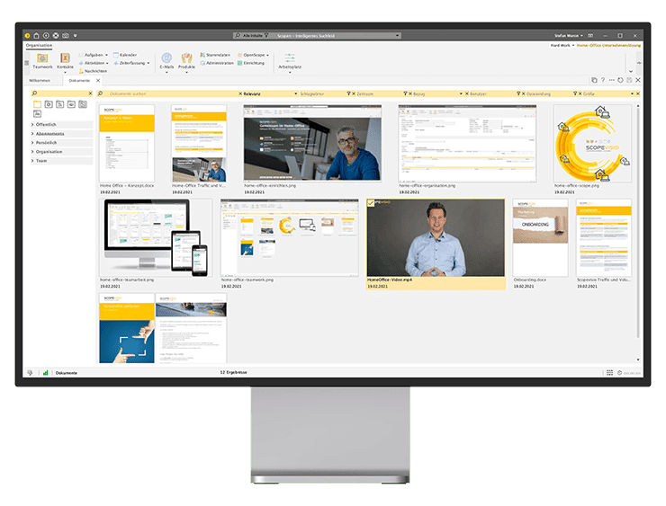
Task: Open the home-office-scope.png thumbnail
Action: click(592, 144)
